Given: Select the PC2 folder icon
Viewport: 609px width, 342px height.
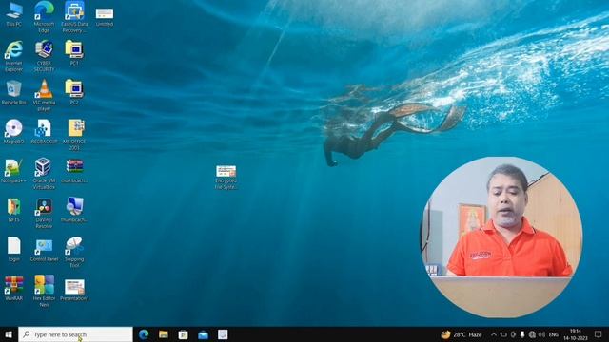Looking at the screenshot, I should (x=74, y=92).
